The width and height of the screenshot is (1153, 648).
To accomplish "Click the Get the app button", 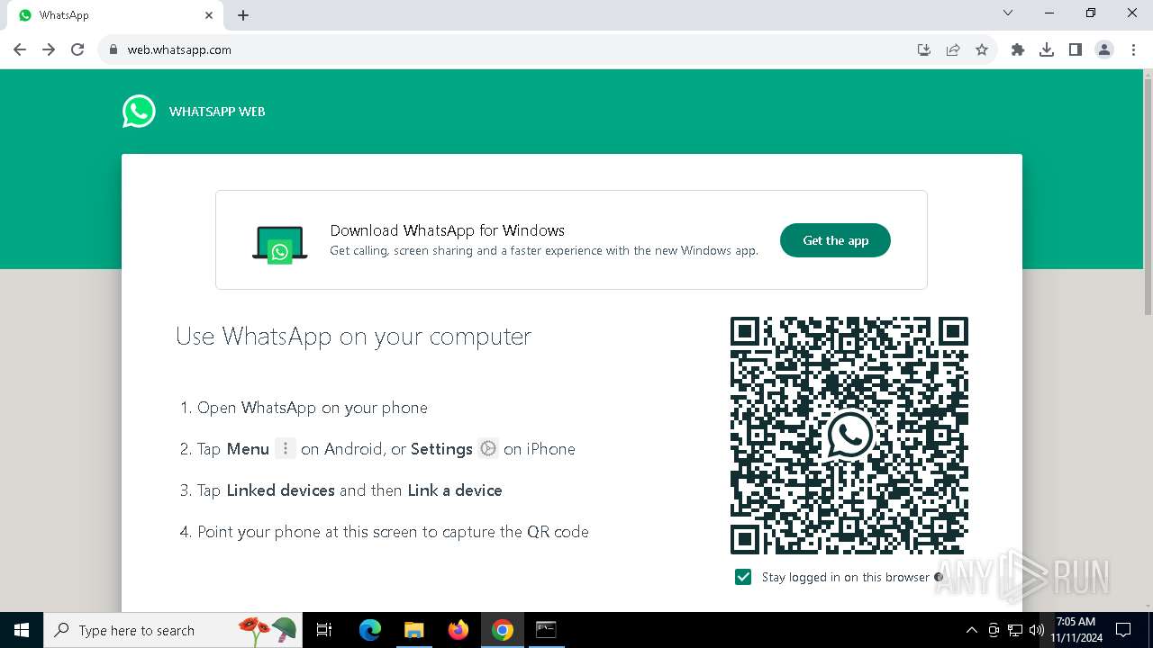I will pyautogui.click(x=835, y=240).
